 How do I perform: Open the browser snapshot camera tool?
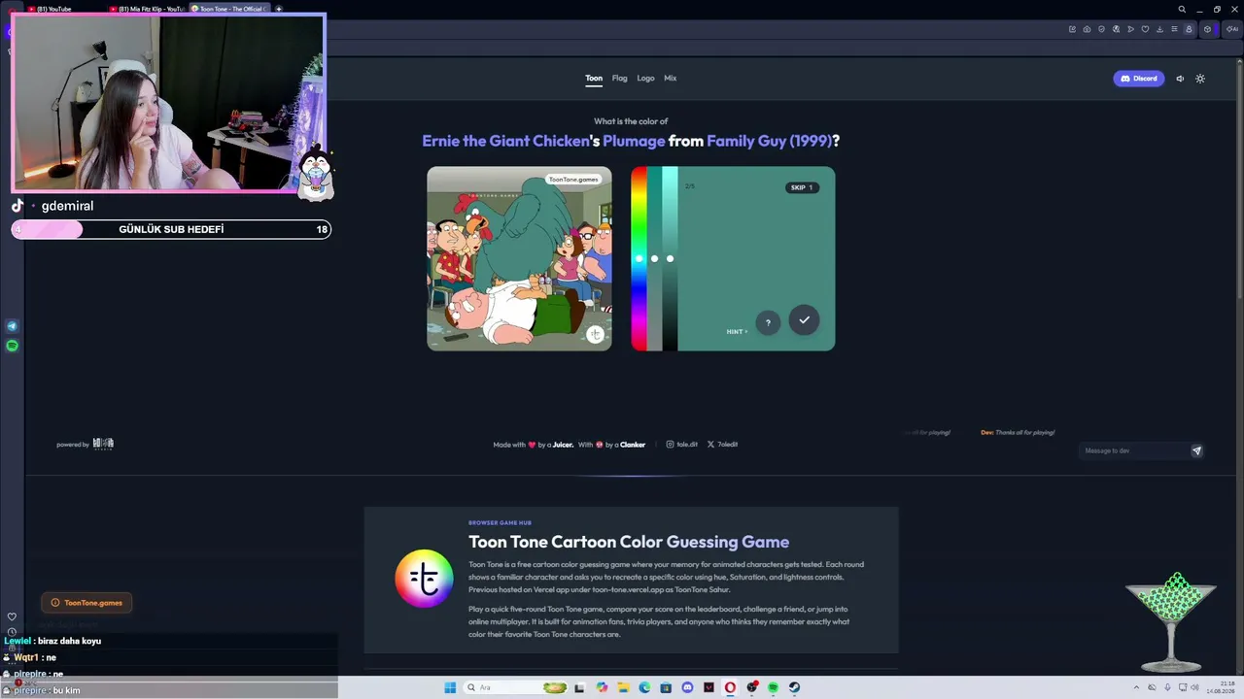point(1087,29)
